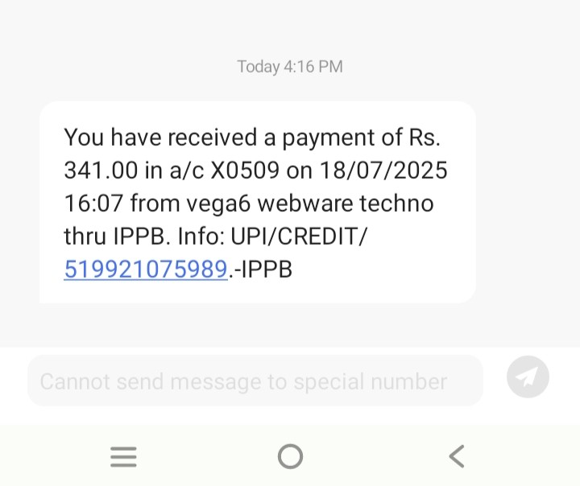Viewport: 580px width, 486px height.
Task: Tap the '16:07' transaction time text
Action: 93,204
